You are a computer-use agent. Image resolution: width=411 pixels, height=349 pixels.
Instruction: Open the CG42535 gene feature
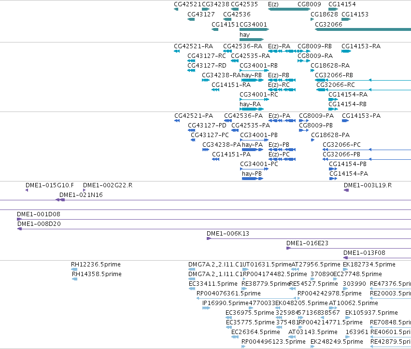pyautogui.click(x=235, y=10)
